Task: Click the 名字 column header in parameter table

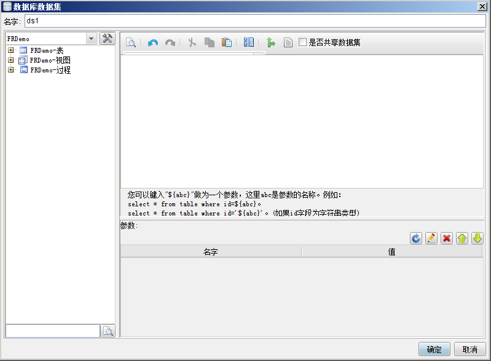Action: [211, 252]
